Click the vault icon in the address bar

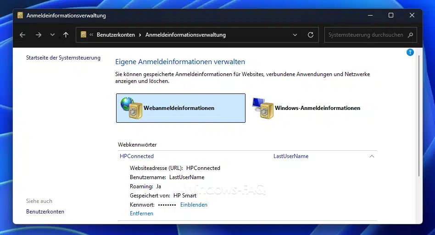click(84, 35)
